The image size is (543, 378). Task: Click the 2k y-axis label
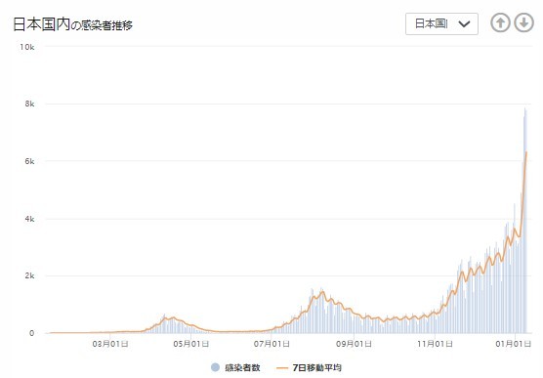(x=29, y=275)
